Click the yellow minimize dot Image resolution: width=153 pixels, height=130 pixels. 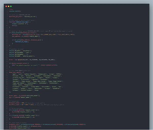(9, 6)
